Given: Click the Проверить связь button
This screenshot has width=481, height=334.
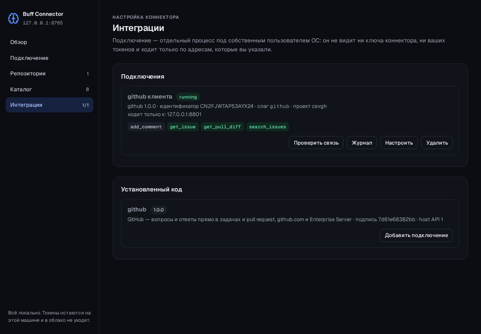Looking at the screenshot, I should point(316,143).
